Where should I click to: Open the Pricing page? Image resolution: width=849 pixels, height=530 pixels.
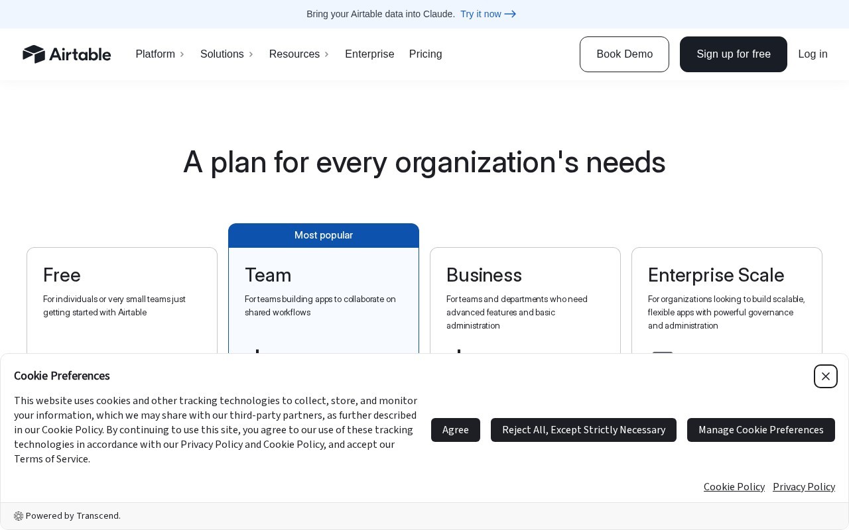click(426, 54)
